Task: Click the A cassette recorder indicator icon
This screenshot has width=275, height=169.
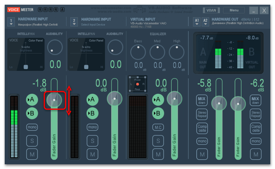Action: point(62,10)
